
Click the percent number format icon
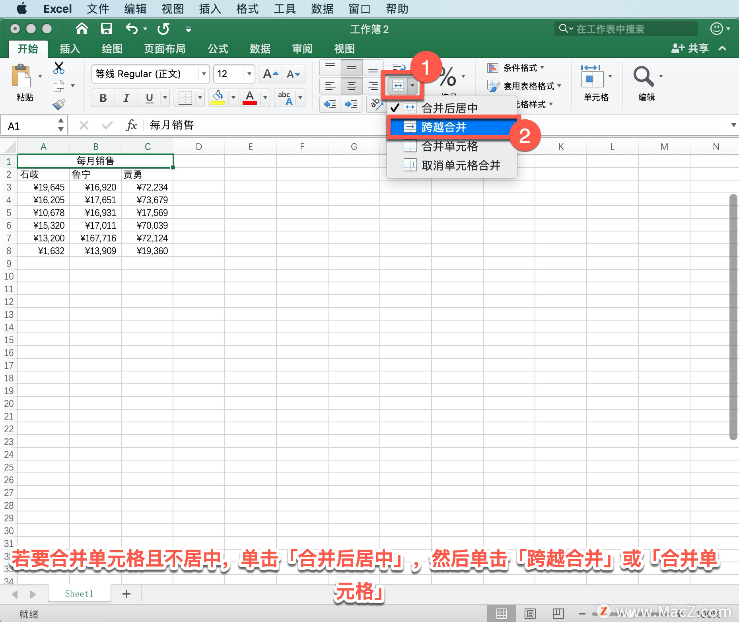click(x=448, y=76)
